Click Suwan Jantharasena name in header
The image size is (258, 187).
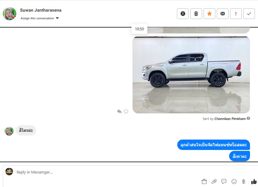(x=41, y=10)
